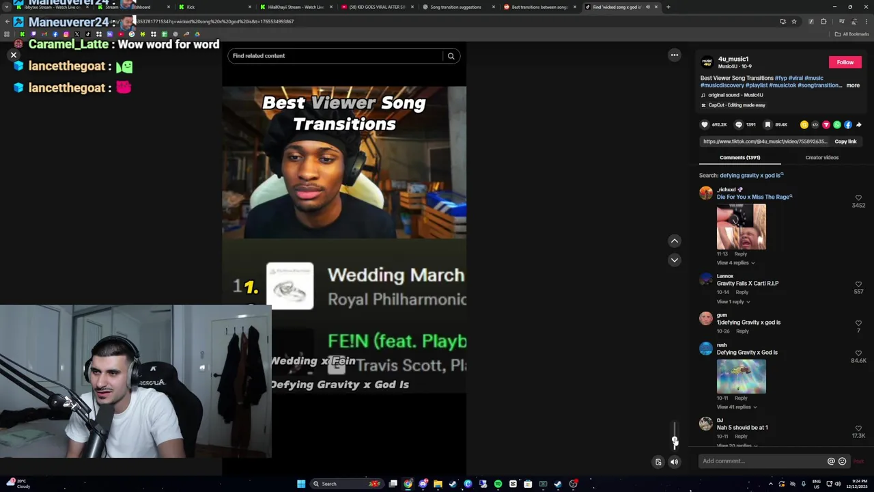Like gum's comment with heart
This screenshot has height=492, width=874.
(x=858, y=323)
